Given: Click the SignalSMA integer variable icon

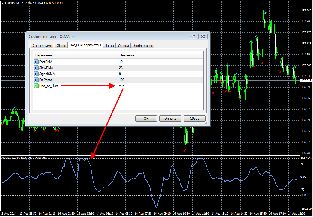Looking at the screenshot, I should click(36, 74).
